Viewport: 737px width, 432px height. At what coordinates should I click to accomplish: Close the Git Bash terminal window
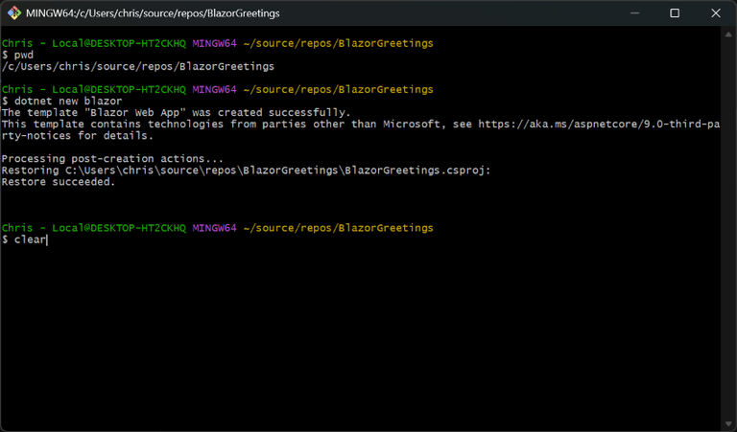point(717,13)
